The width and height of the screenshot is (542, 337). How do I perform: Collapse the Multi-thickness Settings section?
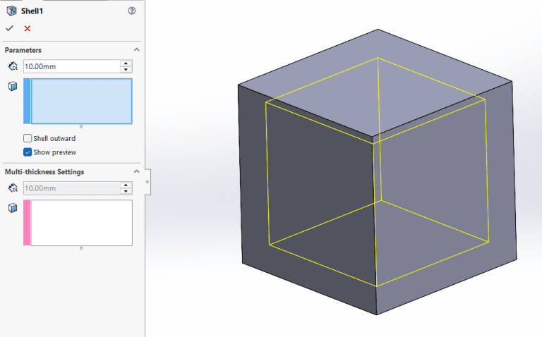136,172
